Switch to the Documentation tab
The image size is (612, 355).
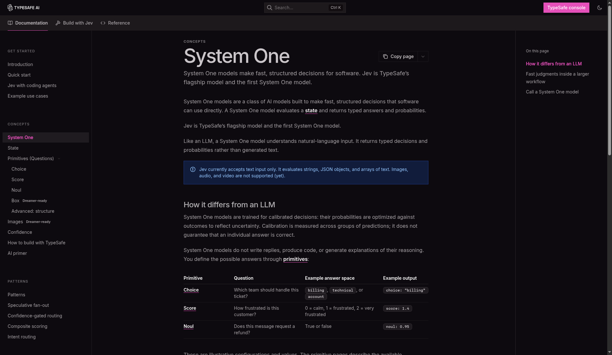[28, 23]
